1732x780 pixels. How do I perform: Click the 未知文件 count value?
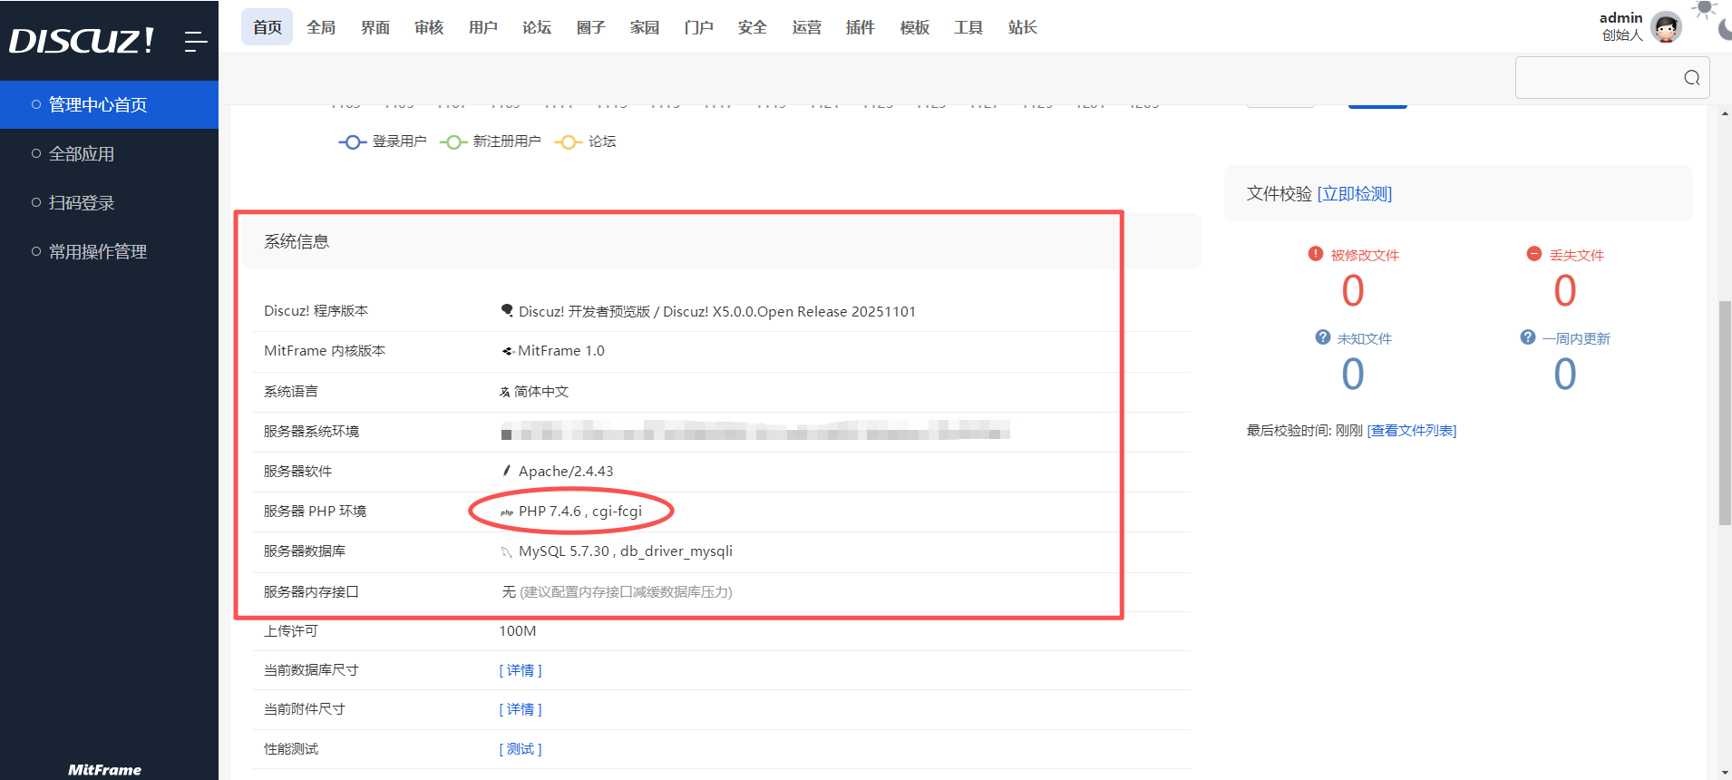pos(1353,374)
